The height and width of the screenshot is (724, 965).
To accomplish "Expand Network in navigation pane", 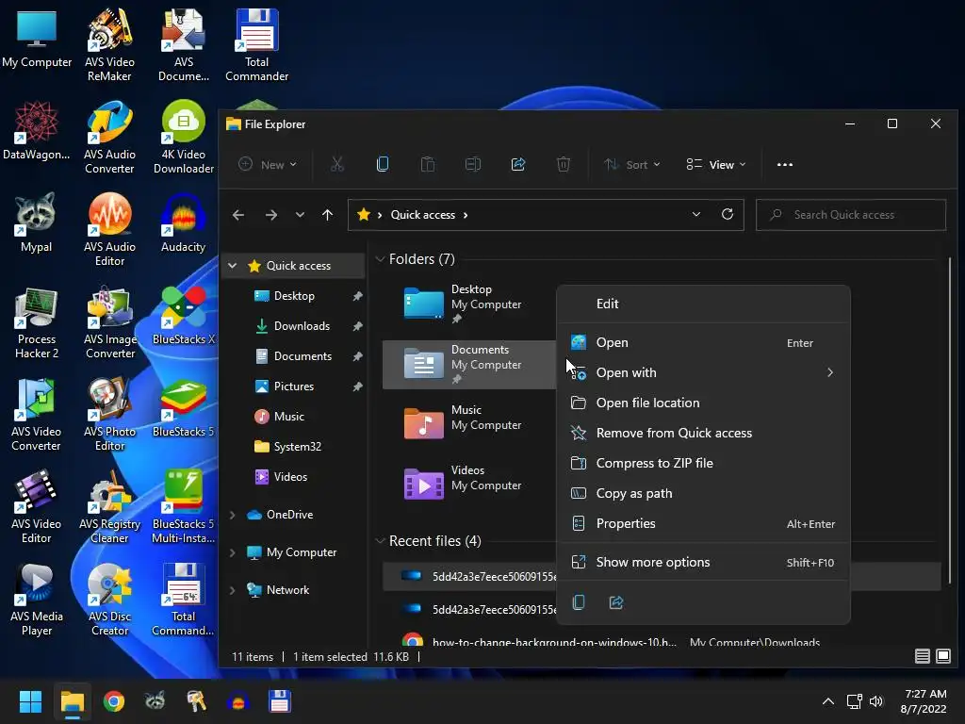I will coord(233,590).
